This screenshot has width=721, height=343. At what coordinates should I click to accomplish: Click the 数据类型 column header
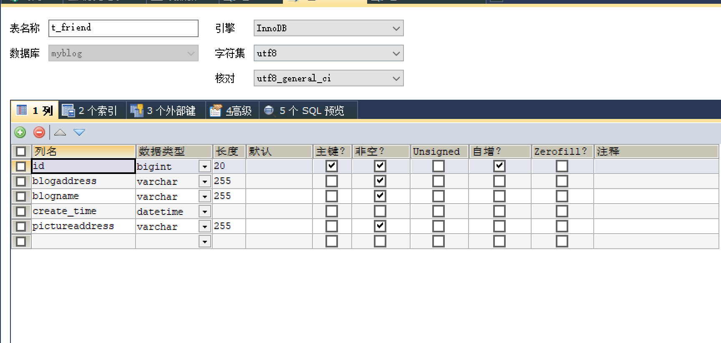174,151
